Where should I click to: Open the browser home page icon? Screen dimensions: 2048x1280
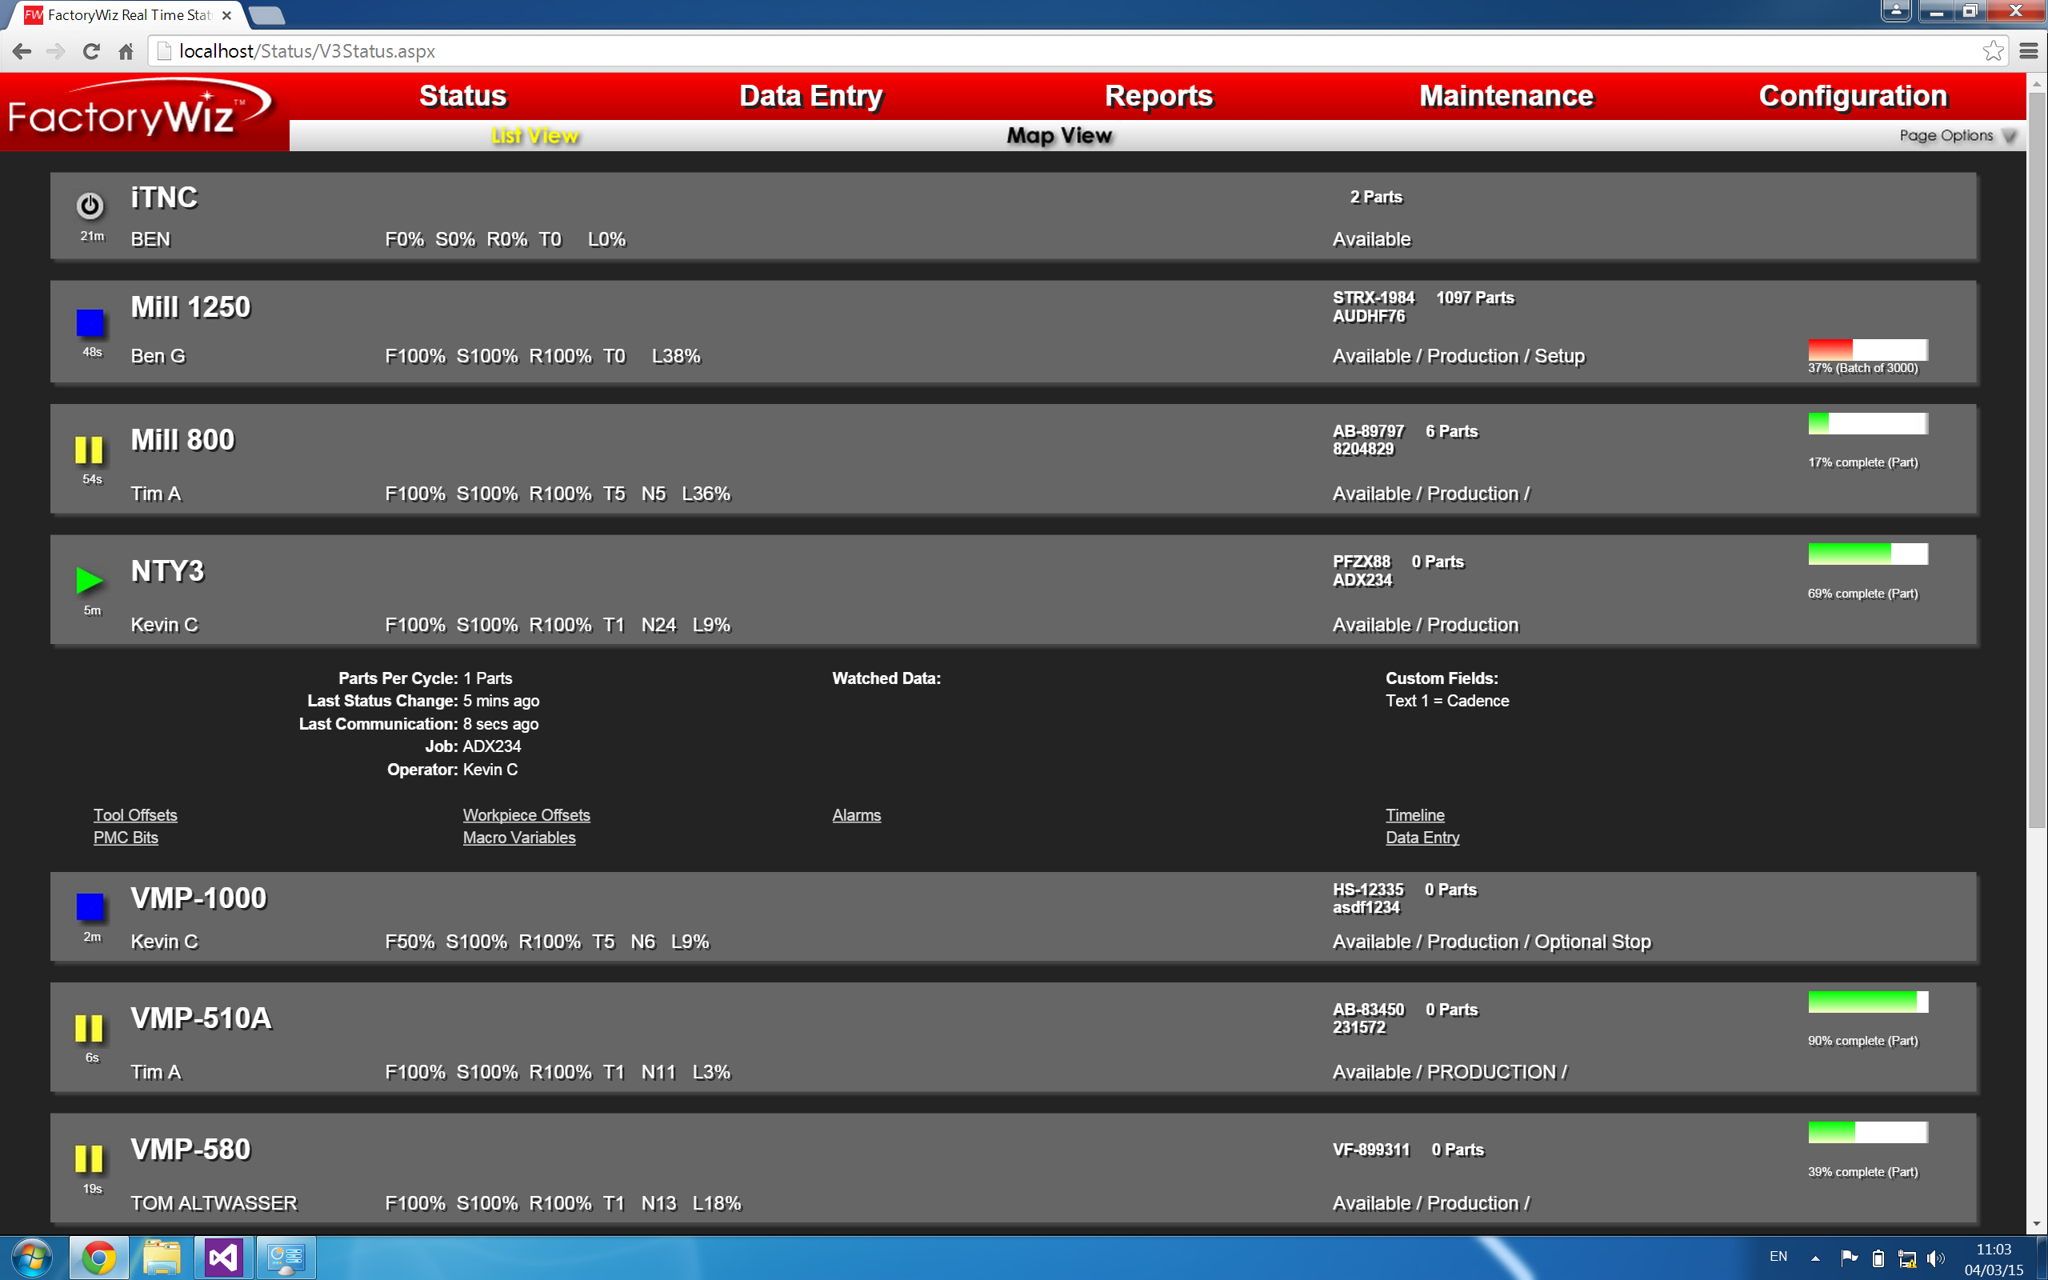126,52
